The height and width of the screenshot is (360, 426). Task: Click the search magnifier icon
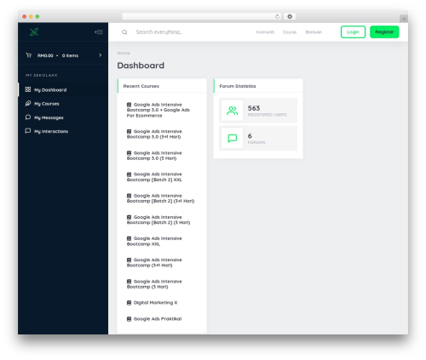[124, 32]
